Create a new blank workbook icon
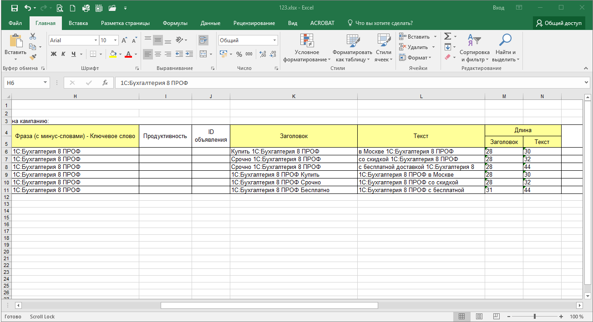 coord(73,8)
